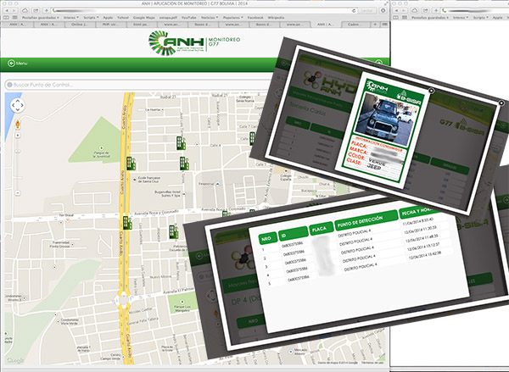
Task: Open the YouTube bookmark
Action: [x=188, y=18]
